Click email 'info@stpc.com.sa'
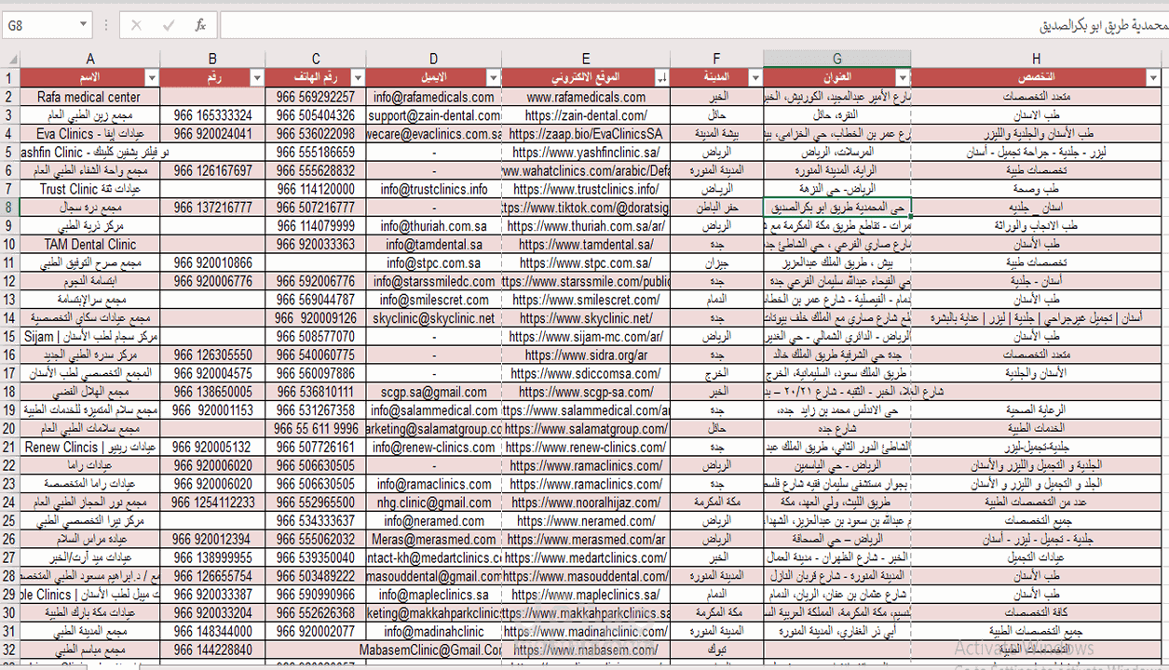 (434, 263)
